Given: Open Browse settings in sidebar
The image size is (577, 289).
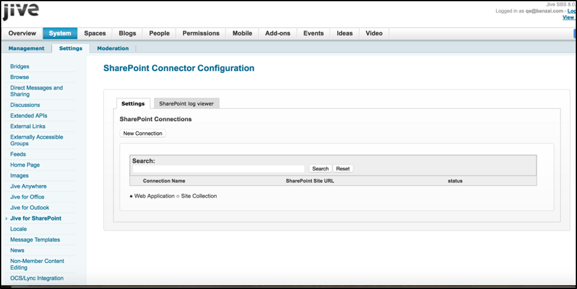Looking at the screenshot, I should click(20, 77).
